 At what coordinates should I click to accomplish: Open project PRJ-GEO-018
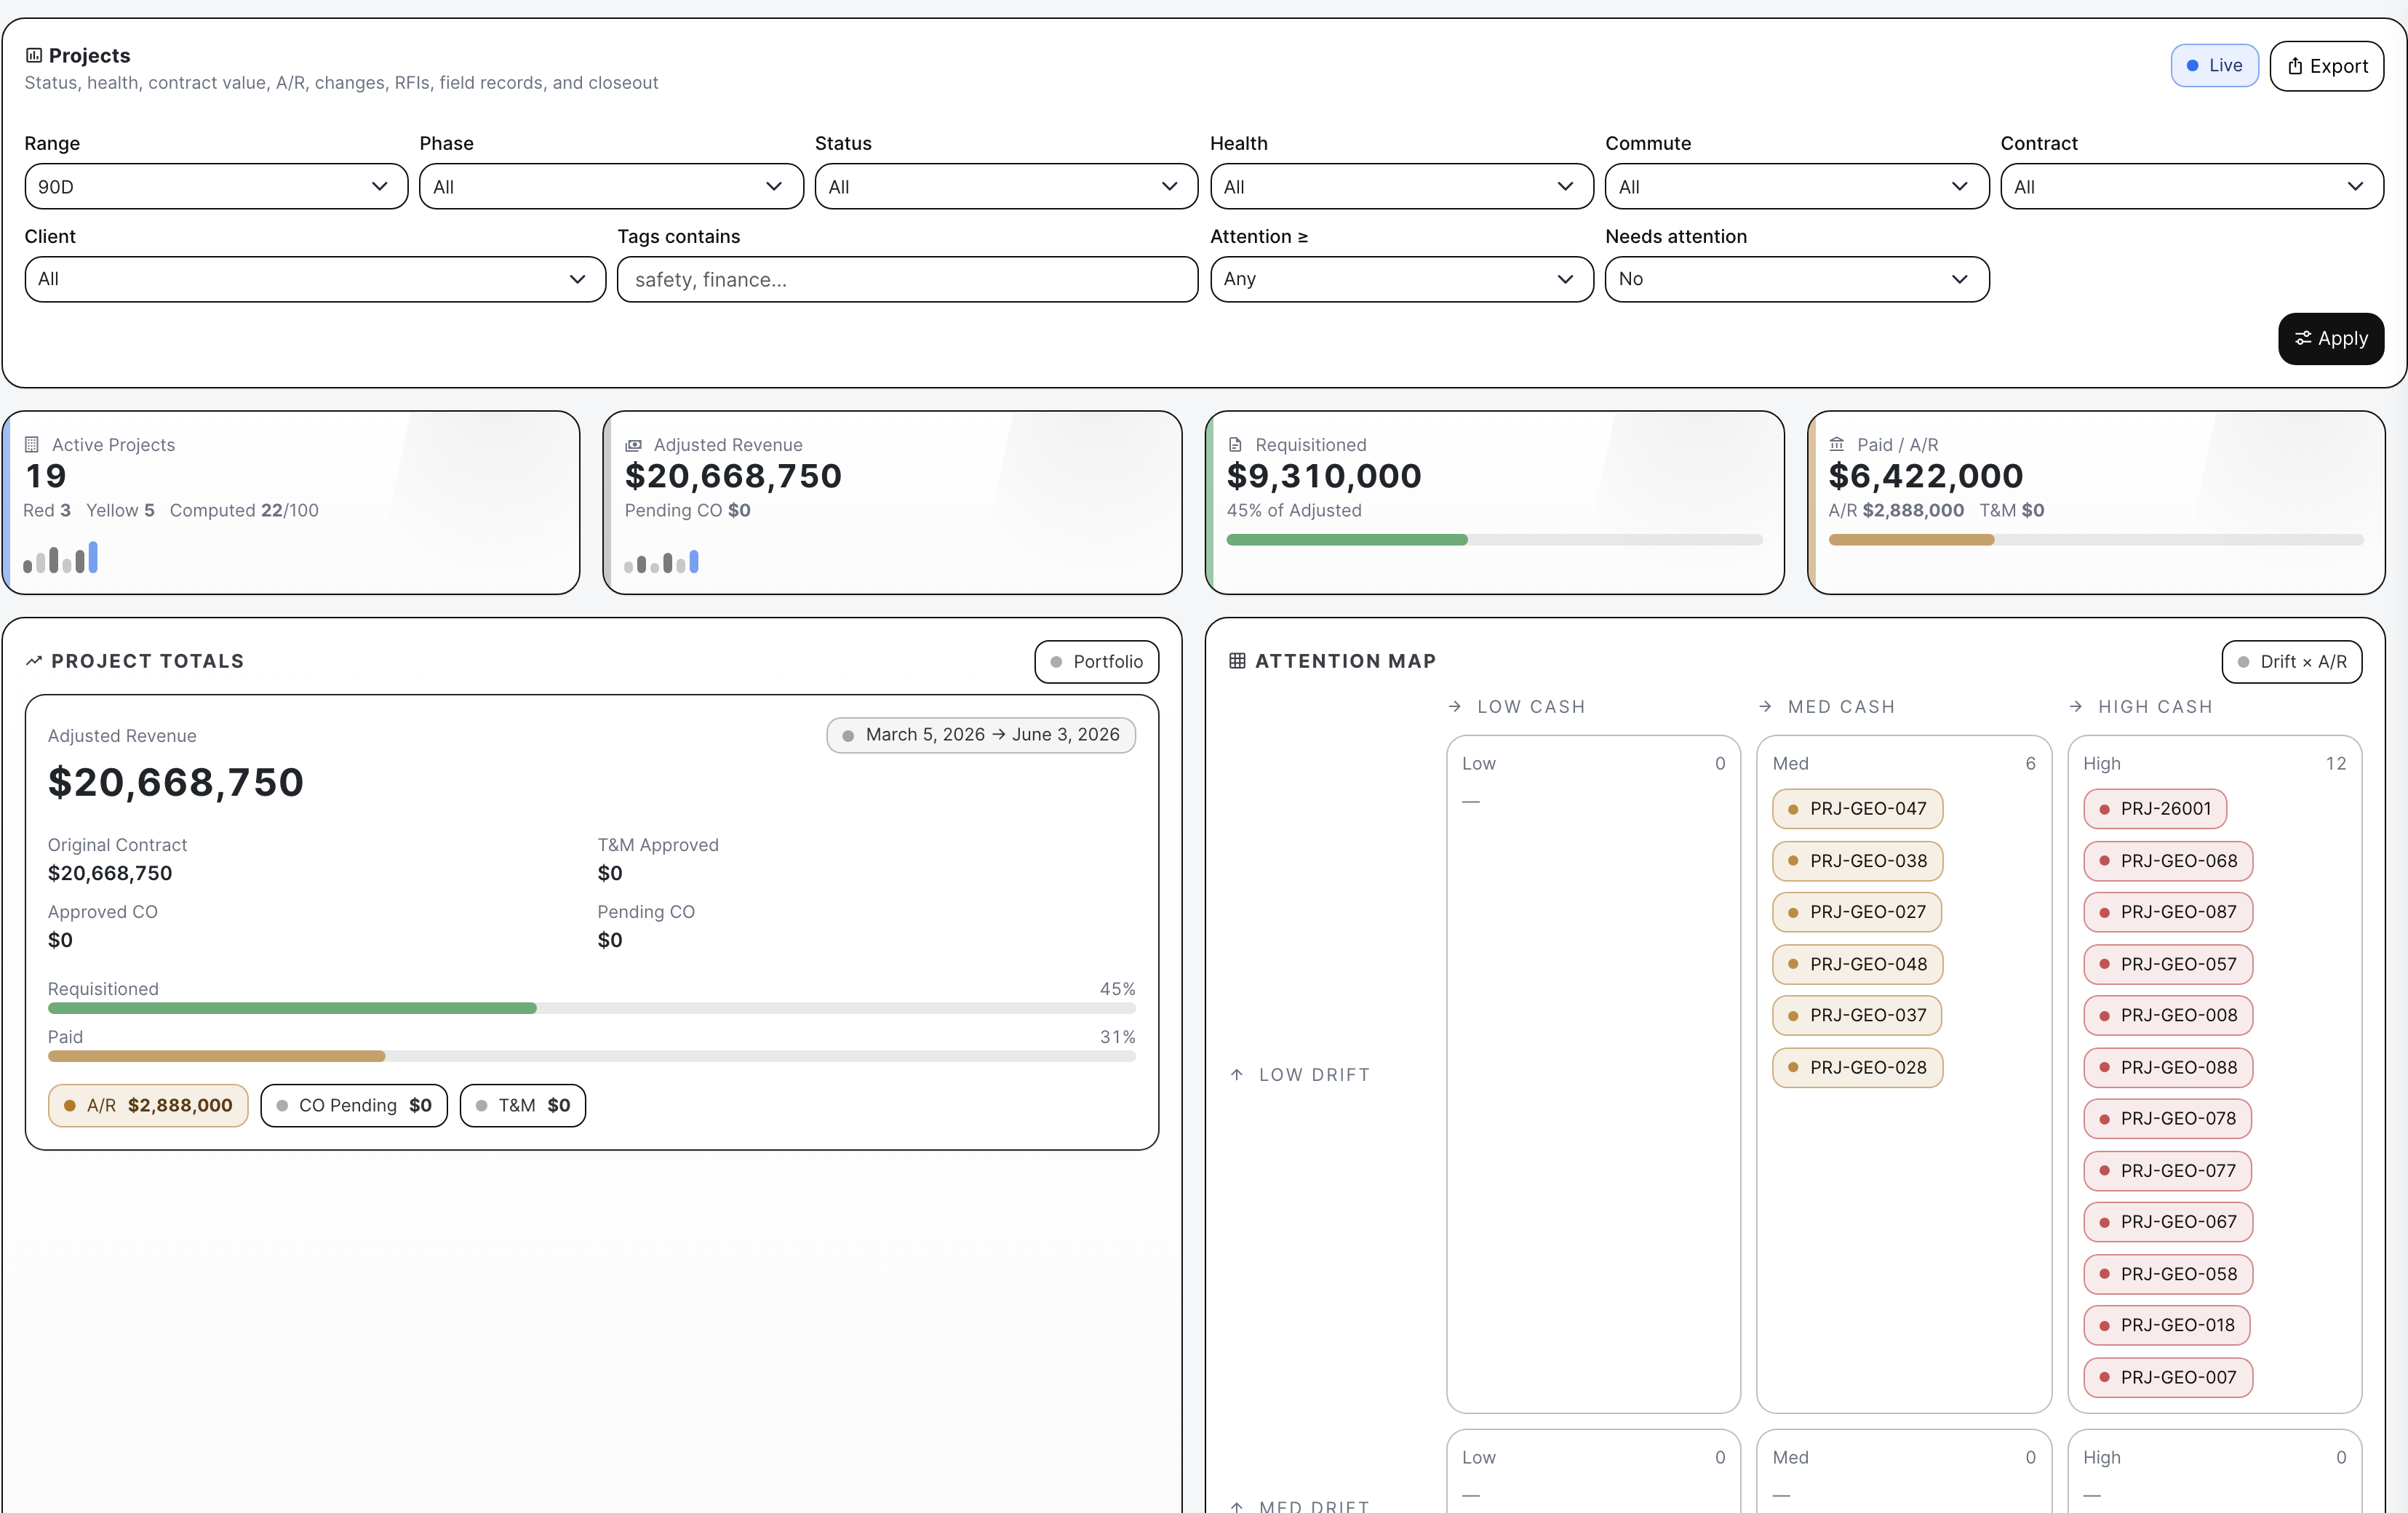coord(2167,1324)
